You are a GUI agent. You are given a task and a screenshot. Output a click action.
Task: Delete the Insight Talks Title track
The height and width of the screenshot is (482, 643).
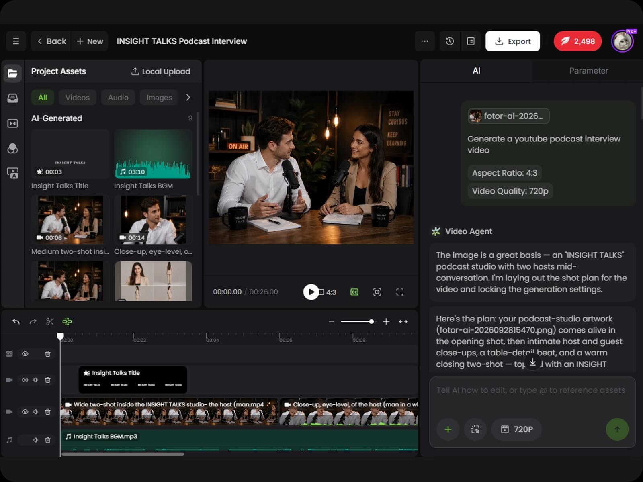tap(48, 380)
